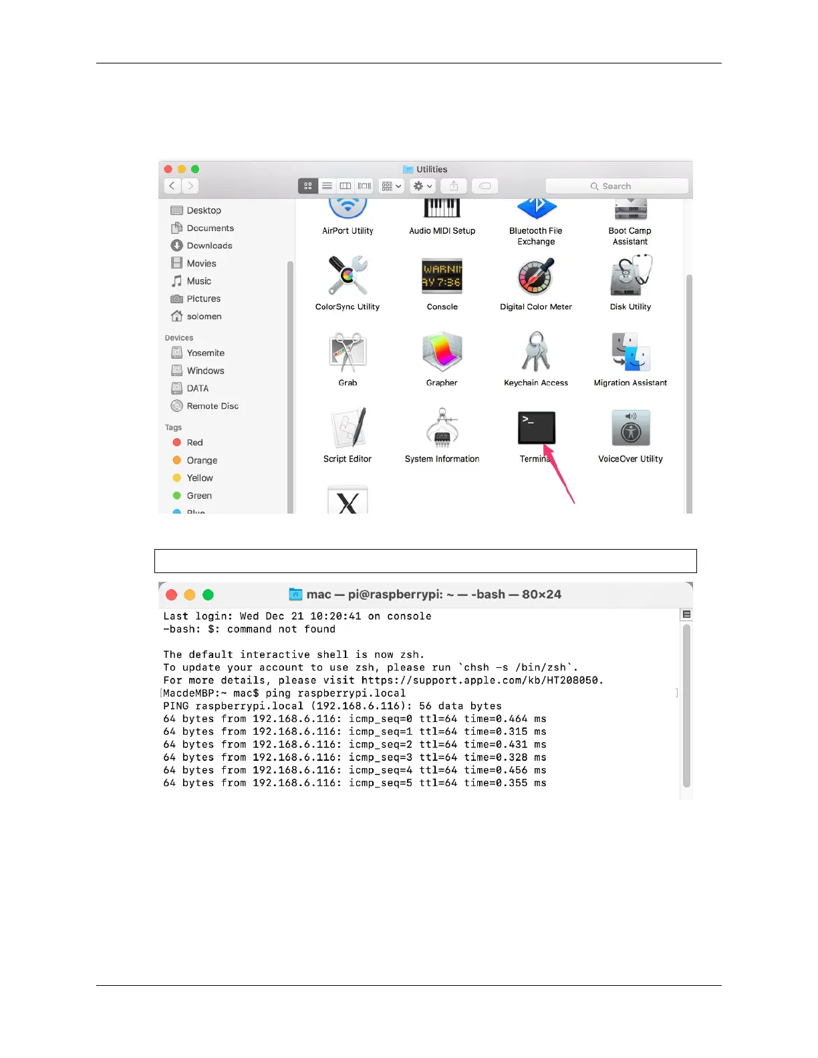Image resolution: width=818 pixels, height=1058 pixels.
Task: Open the Script Editor icon
Action: pyautogui.click(x=348, y=427)
